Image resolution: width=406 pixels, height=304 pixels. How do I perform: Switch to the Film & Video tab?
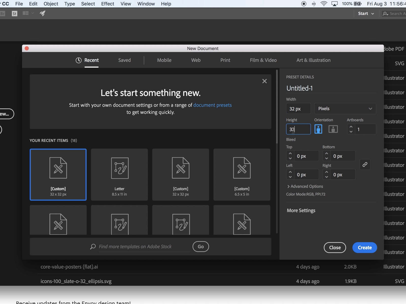pos(263,60)
